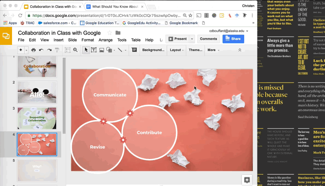Open the Present options dropdown arrow
Image resolution: width=325 pixels, height=186 pixels.
[x=192, y=39]
